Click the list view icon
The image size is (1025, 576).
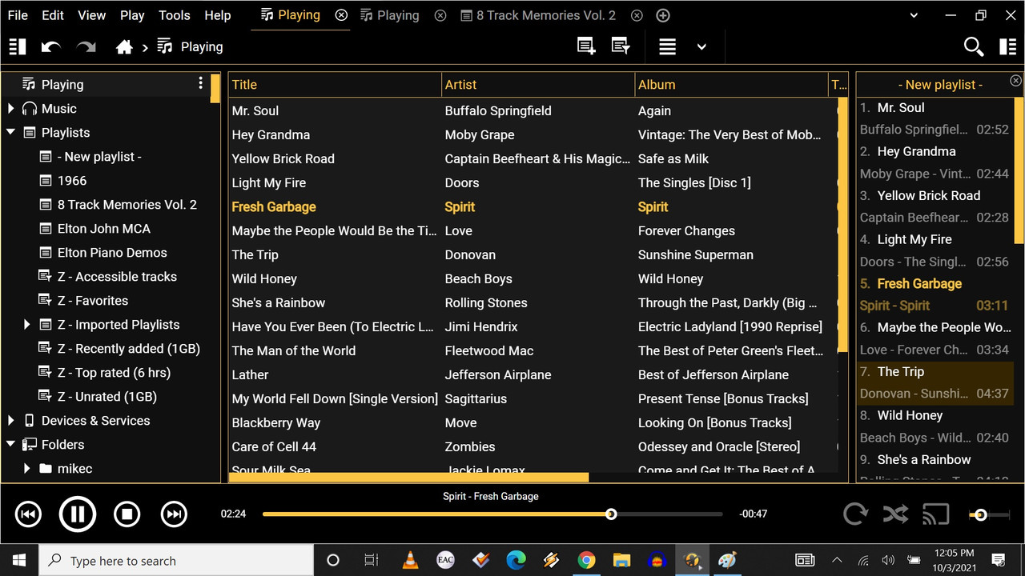tap(667, 46)
